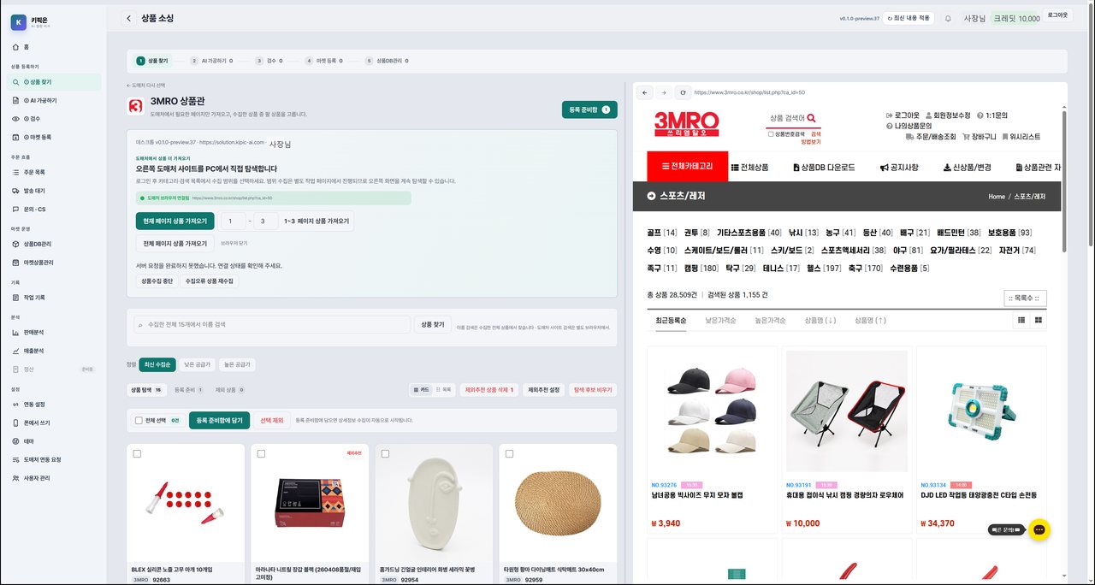Switch 3MRO listing to grid view icon
The height and width of the screenshot is (585, 1095).
coord(1039,320)
